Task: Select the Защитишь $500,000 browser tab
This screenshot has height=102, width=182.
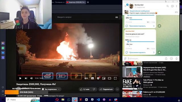Action: point(76,2)
